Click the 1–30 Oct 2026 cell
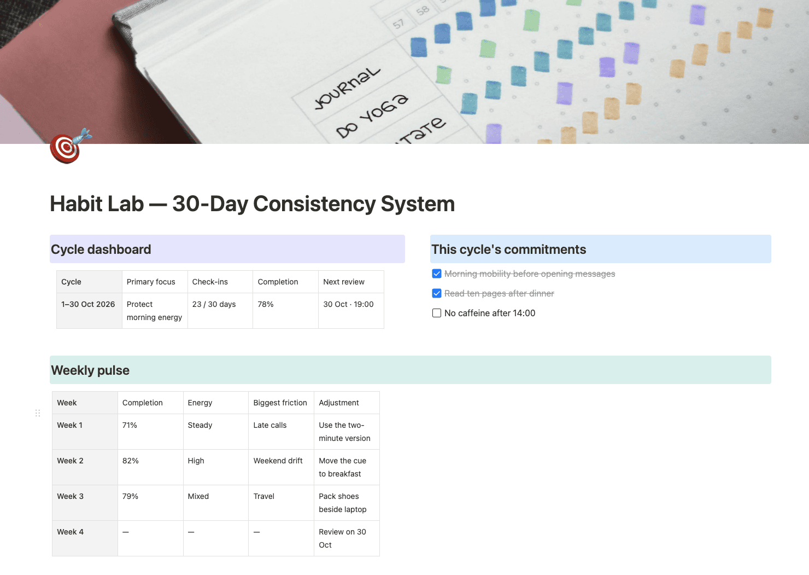This screenshot has height=575, width=809. tap(89, 311)
